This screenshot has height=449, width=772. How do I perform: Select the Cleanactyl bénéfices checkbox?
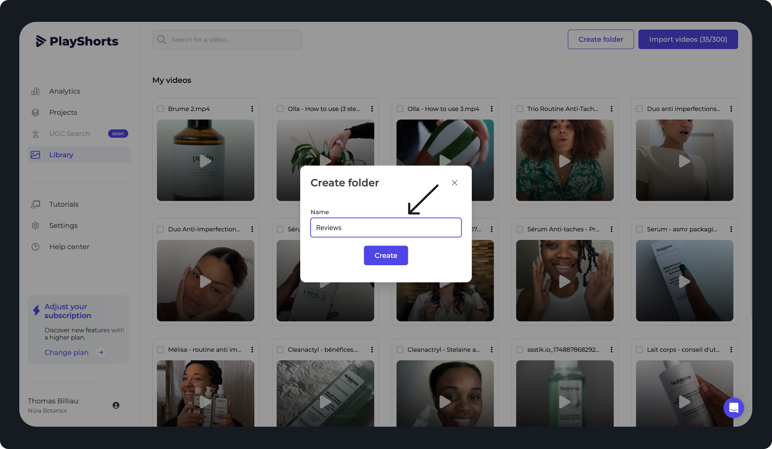pyautogui.click(x=280, y=350)
